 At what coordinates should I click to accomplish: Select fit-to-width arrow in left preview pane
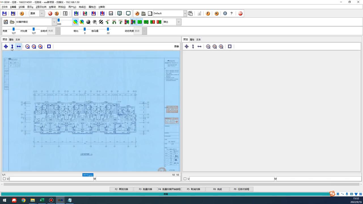(19, 46)
